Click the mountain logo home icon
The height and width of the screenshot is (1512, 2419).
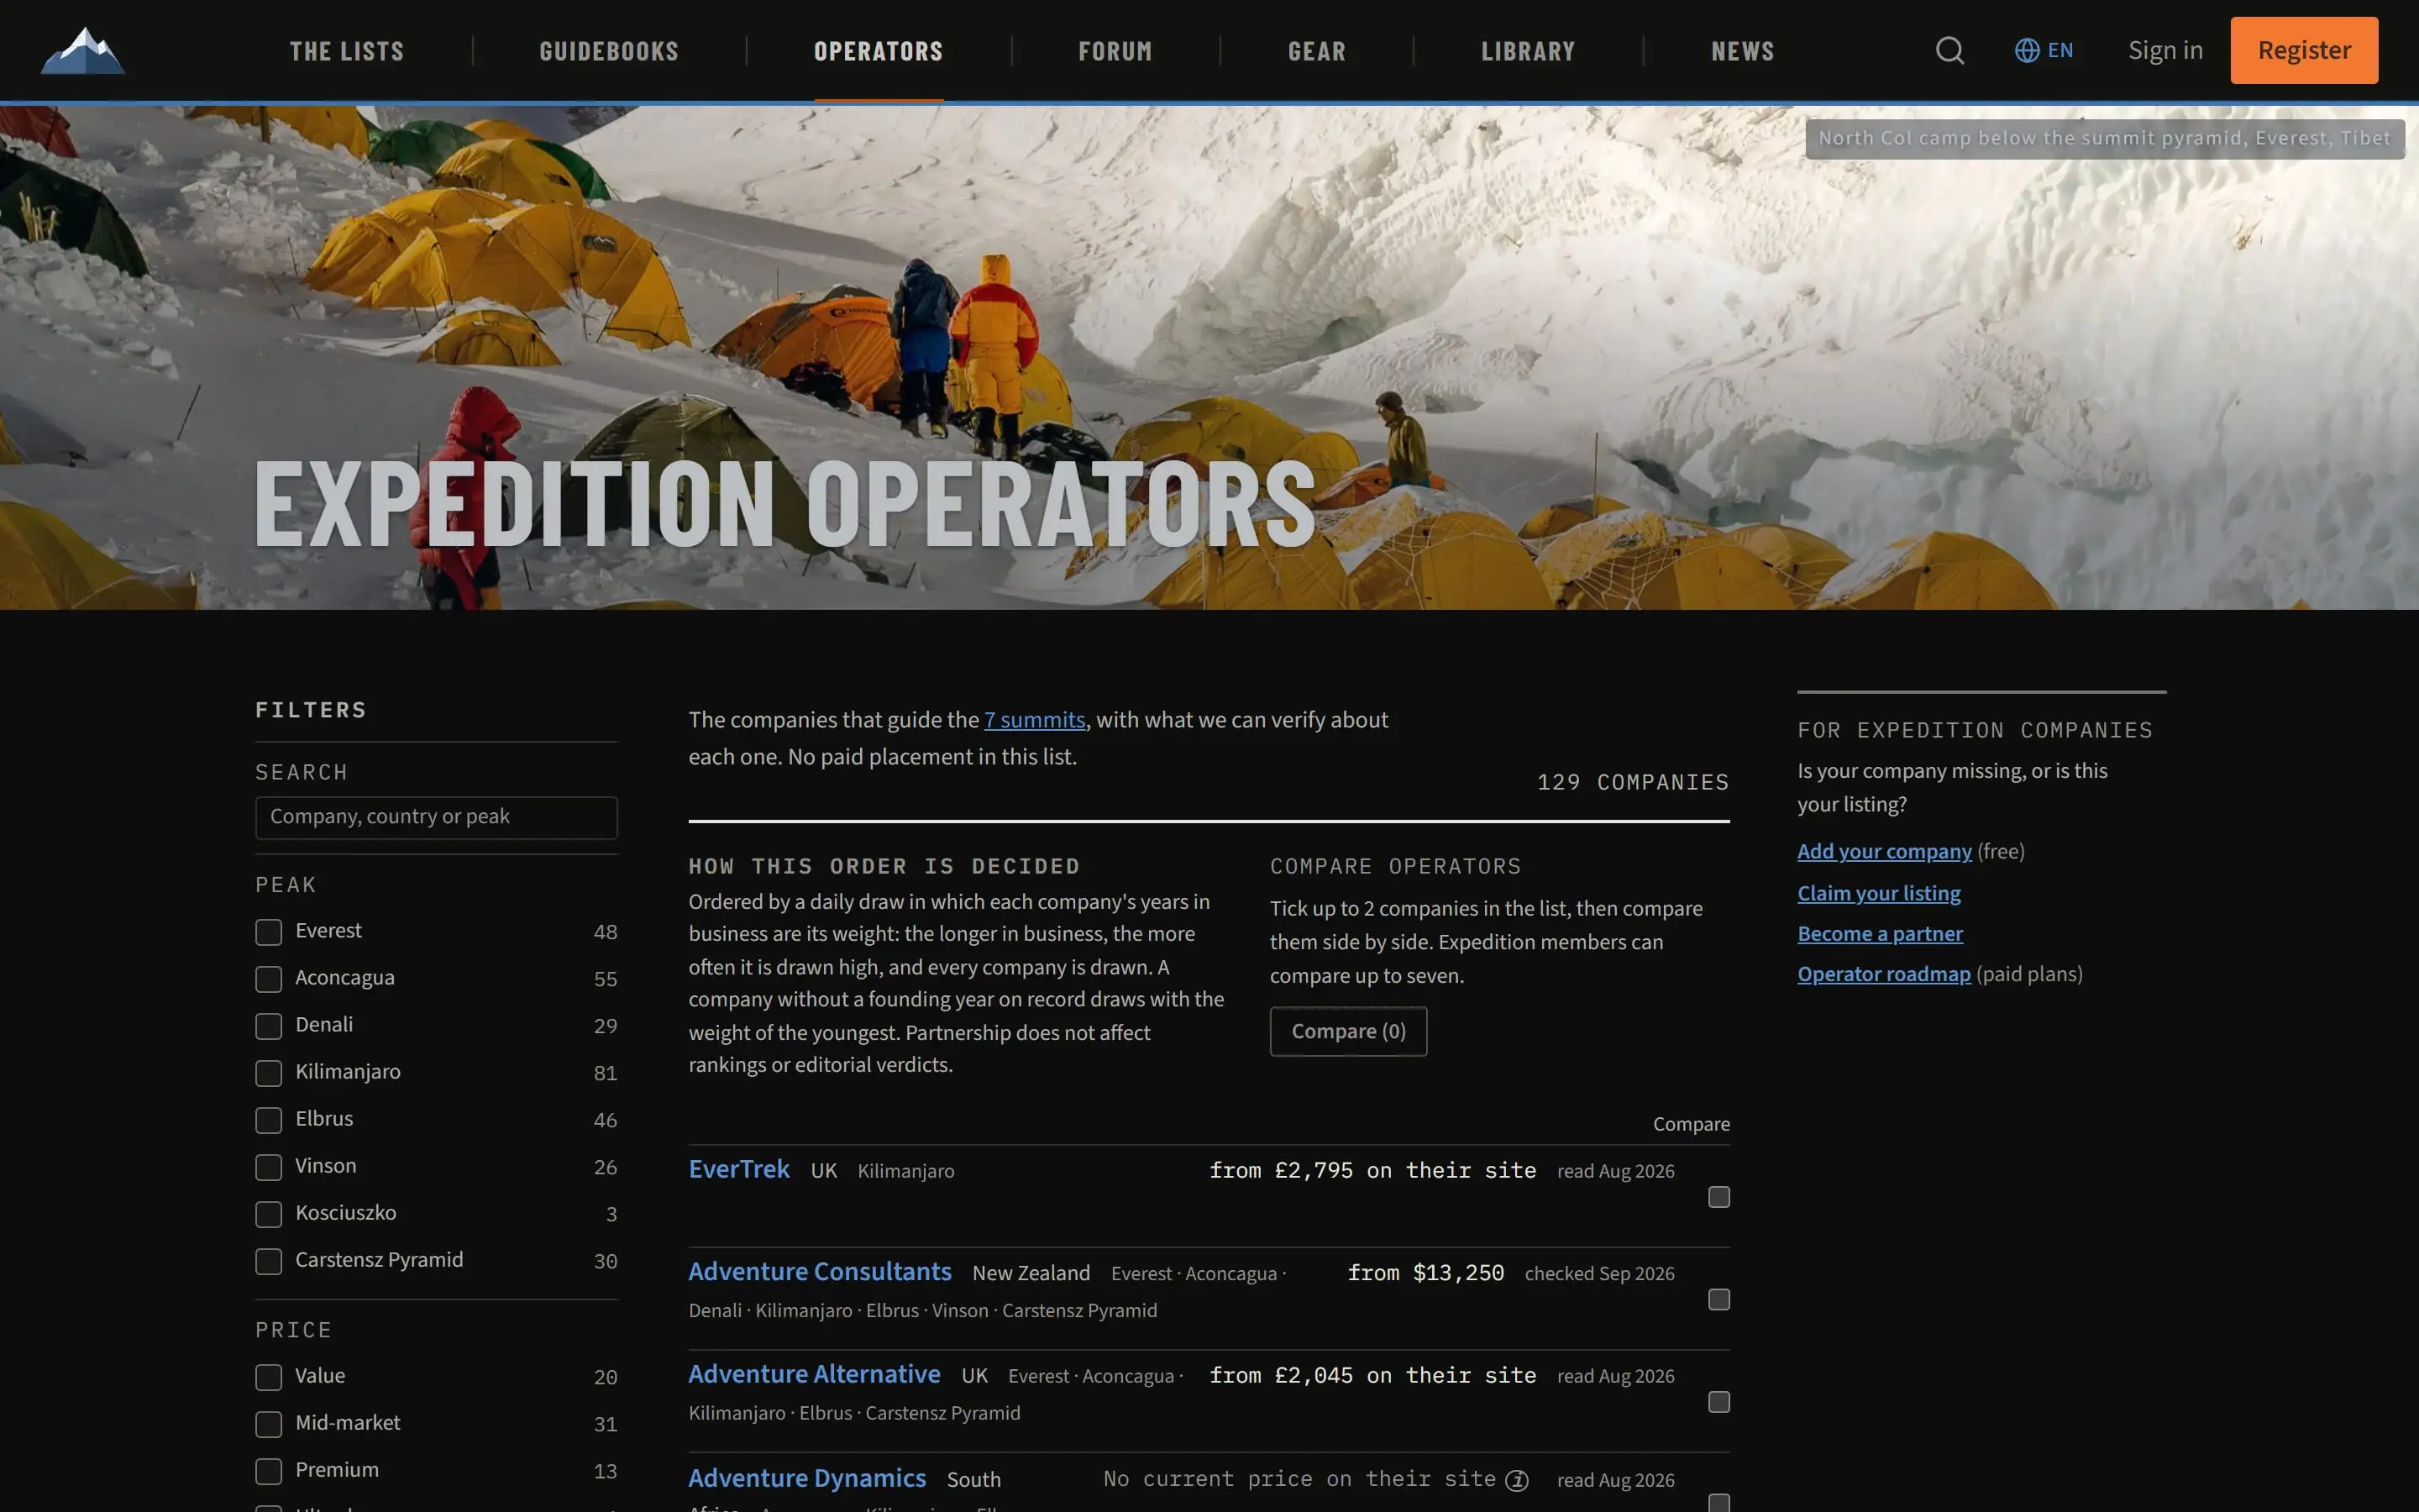pyautogui.click(x=83, y=50)
